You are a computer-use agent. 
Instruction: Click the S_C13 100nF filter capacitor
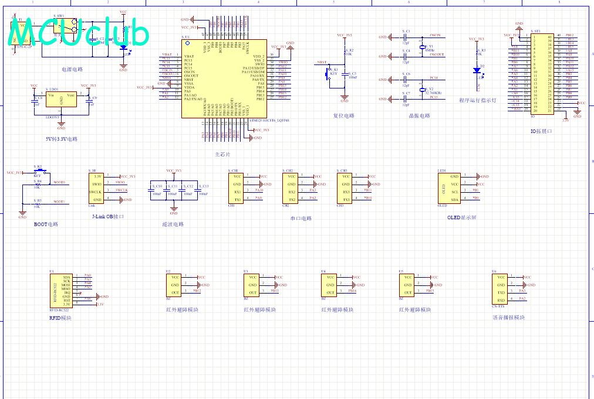[x=197, y=190]
